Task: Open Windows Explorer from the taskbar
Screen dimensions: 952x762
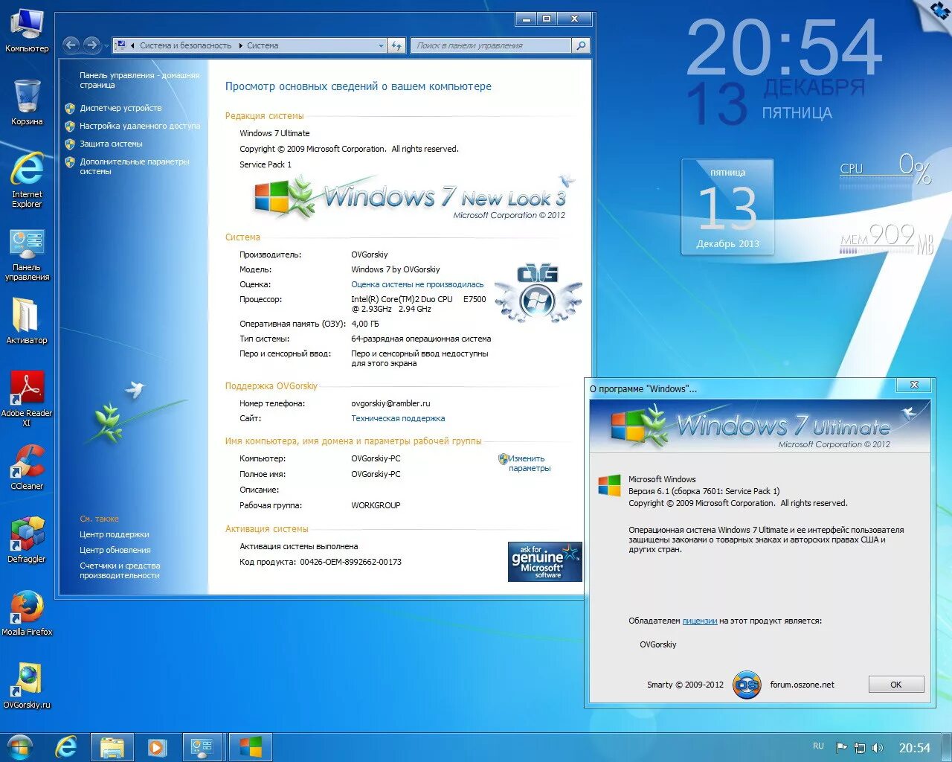Action: (112, 747)
